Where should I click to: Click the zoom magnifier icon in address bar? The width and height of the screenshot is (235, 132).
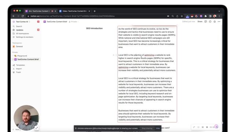tap(173, 16)
